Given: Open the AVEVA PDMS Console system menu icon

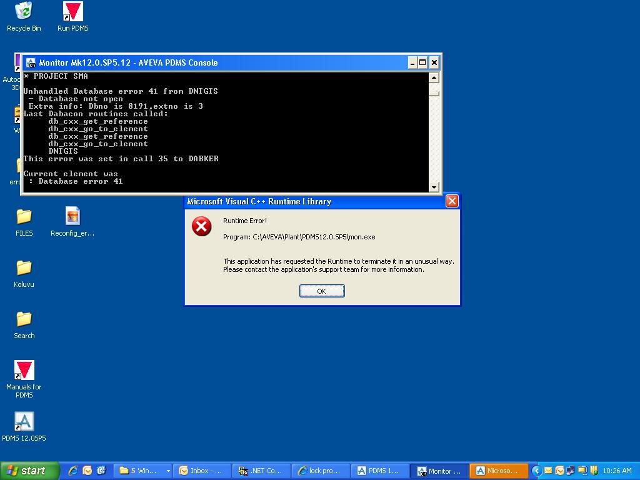Looking at the screenshot, I should point(31,63).
